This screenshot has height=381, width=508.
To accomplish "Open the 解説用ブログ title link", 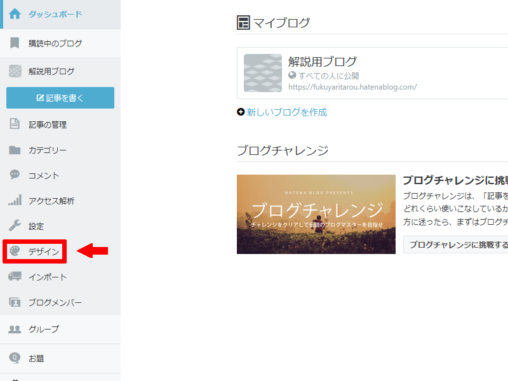I will (x=323, y=61).
